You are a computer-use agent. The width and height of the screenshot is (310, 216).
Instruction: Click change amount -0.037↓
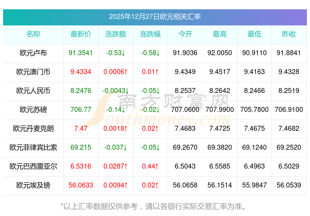[115, 147]
